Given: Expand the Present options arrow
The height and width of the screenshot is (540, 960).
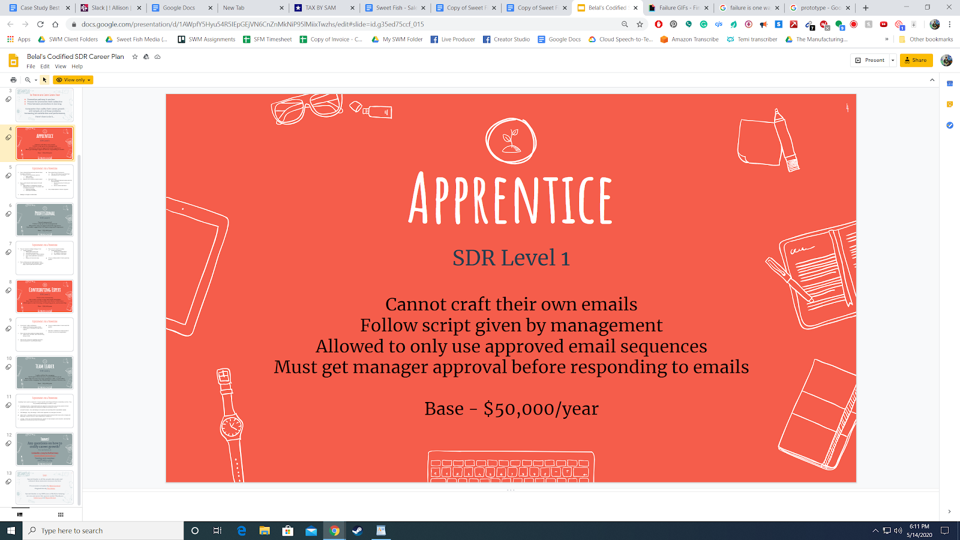Looking at the screenshot, I should click(x=893, y=60).
